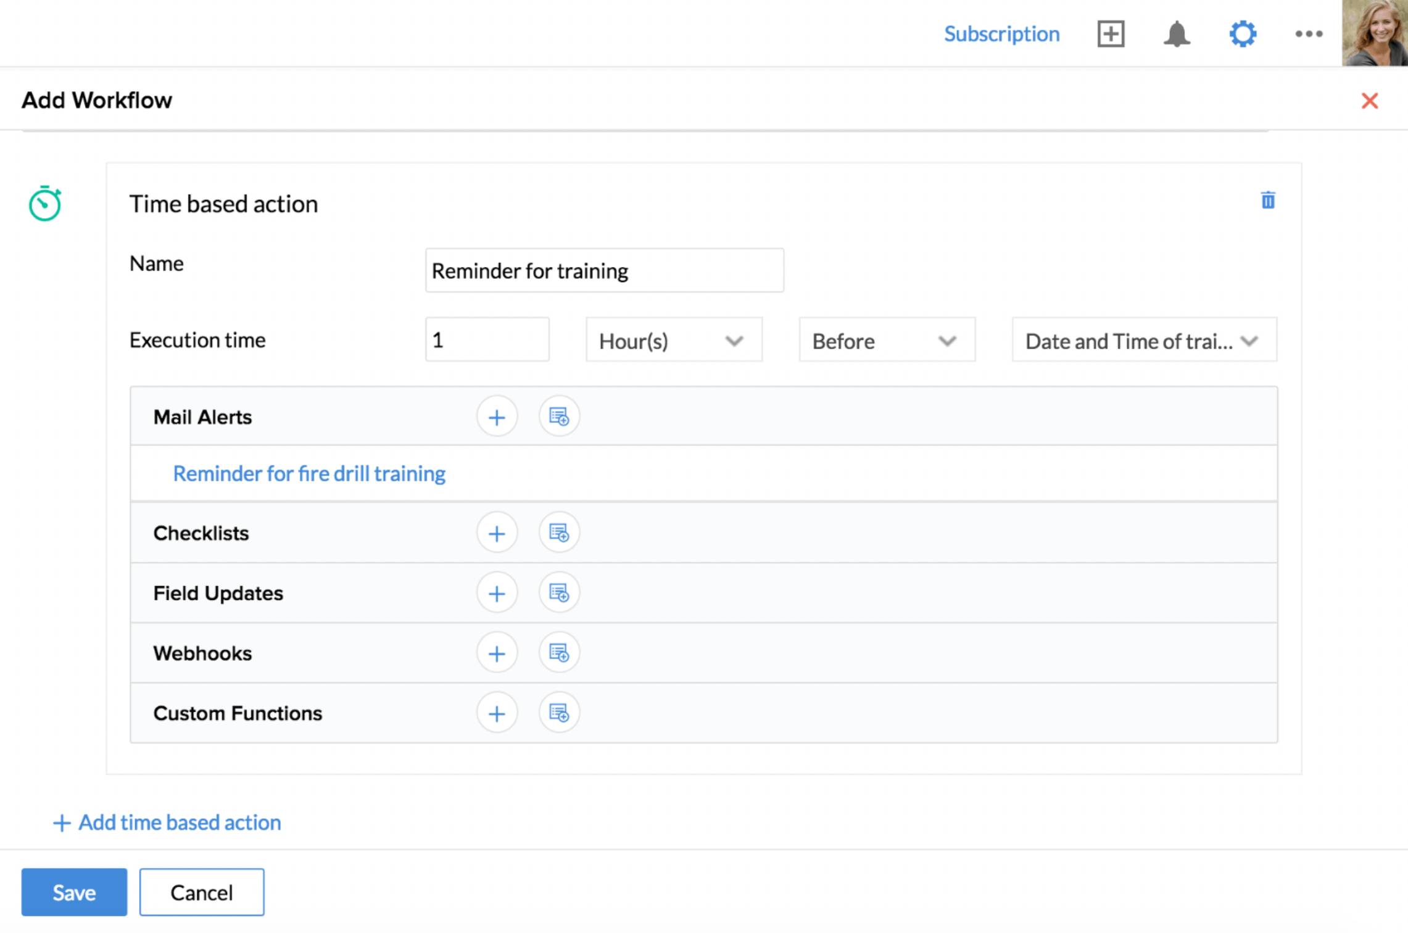This screenshot has width=1408, height=933.
Task: Click the 'Webhooks' label
Action: click(x=202, y=653)
